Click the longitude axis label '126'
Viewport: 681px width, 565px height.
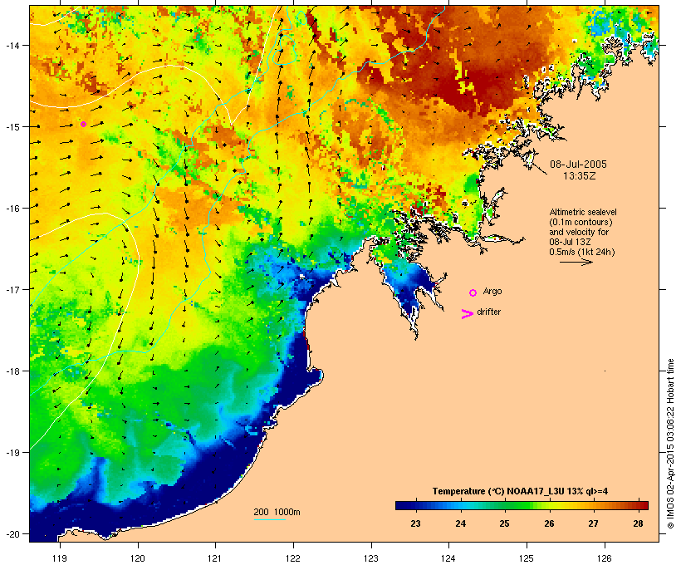pyautogui.click(x=605, y=558)
